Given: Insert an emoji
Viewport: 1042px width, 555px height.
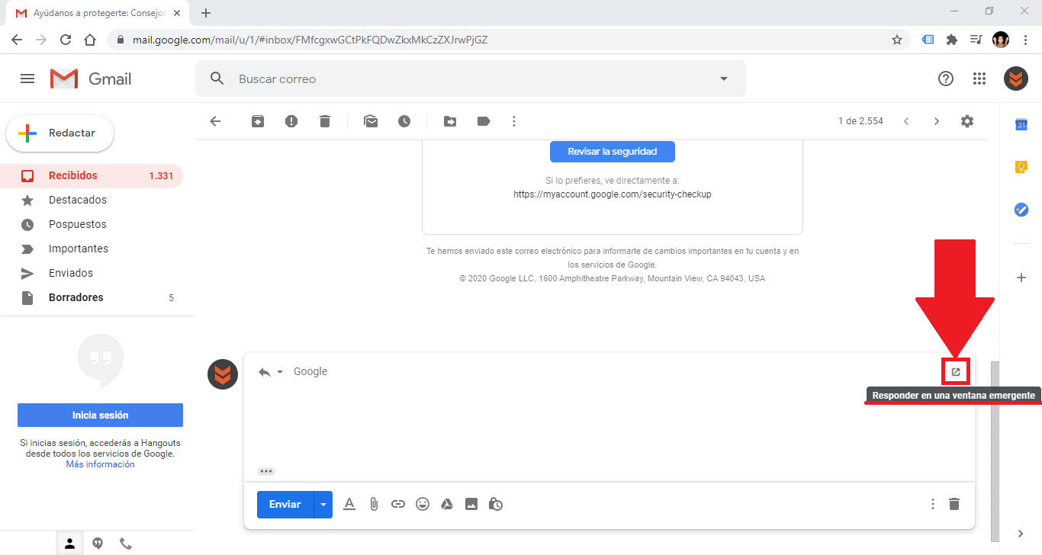Looking at the screenshot, I should pyautogui.click(x=423, y=504).
